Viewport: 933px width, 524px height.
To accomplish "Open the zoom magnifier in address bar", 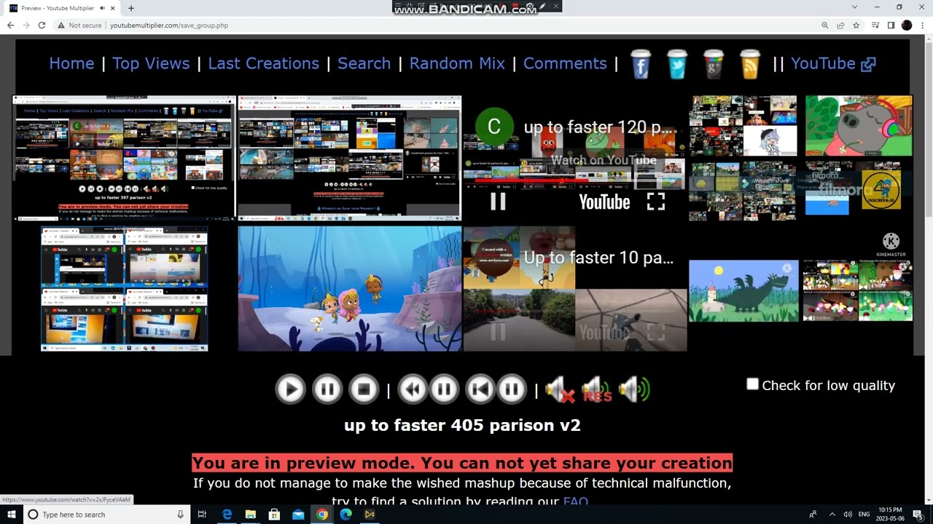I will (824, 25).
